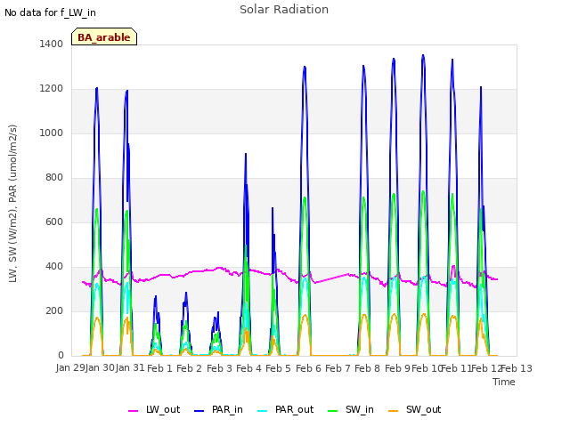Click the Feb 3 x-axis tick label
The width and height of the screenshot is (570, 427).
pyautogui.click(x=219, y=368)
